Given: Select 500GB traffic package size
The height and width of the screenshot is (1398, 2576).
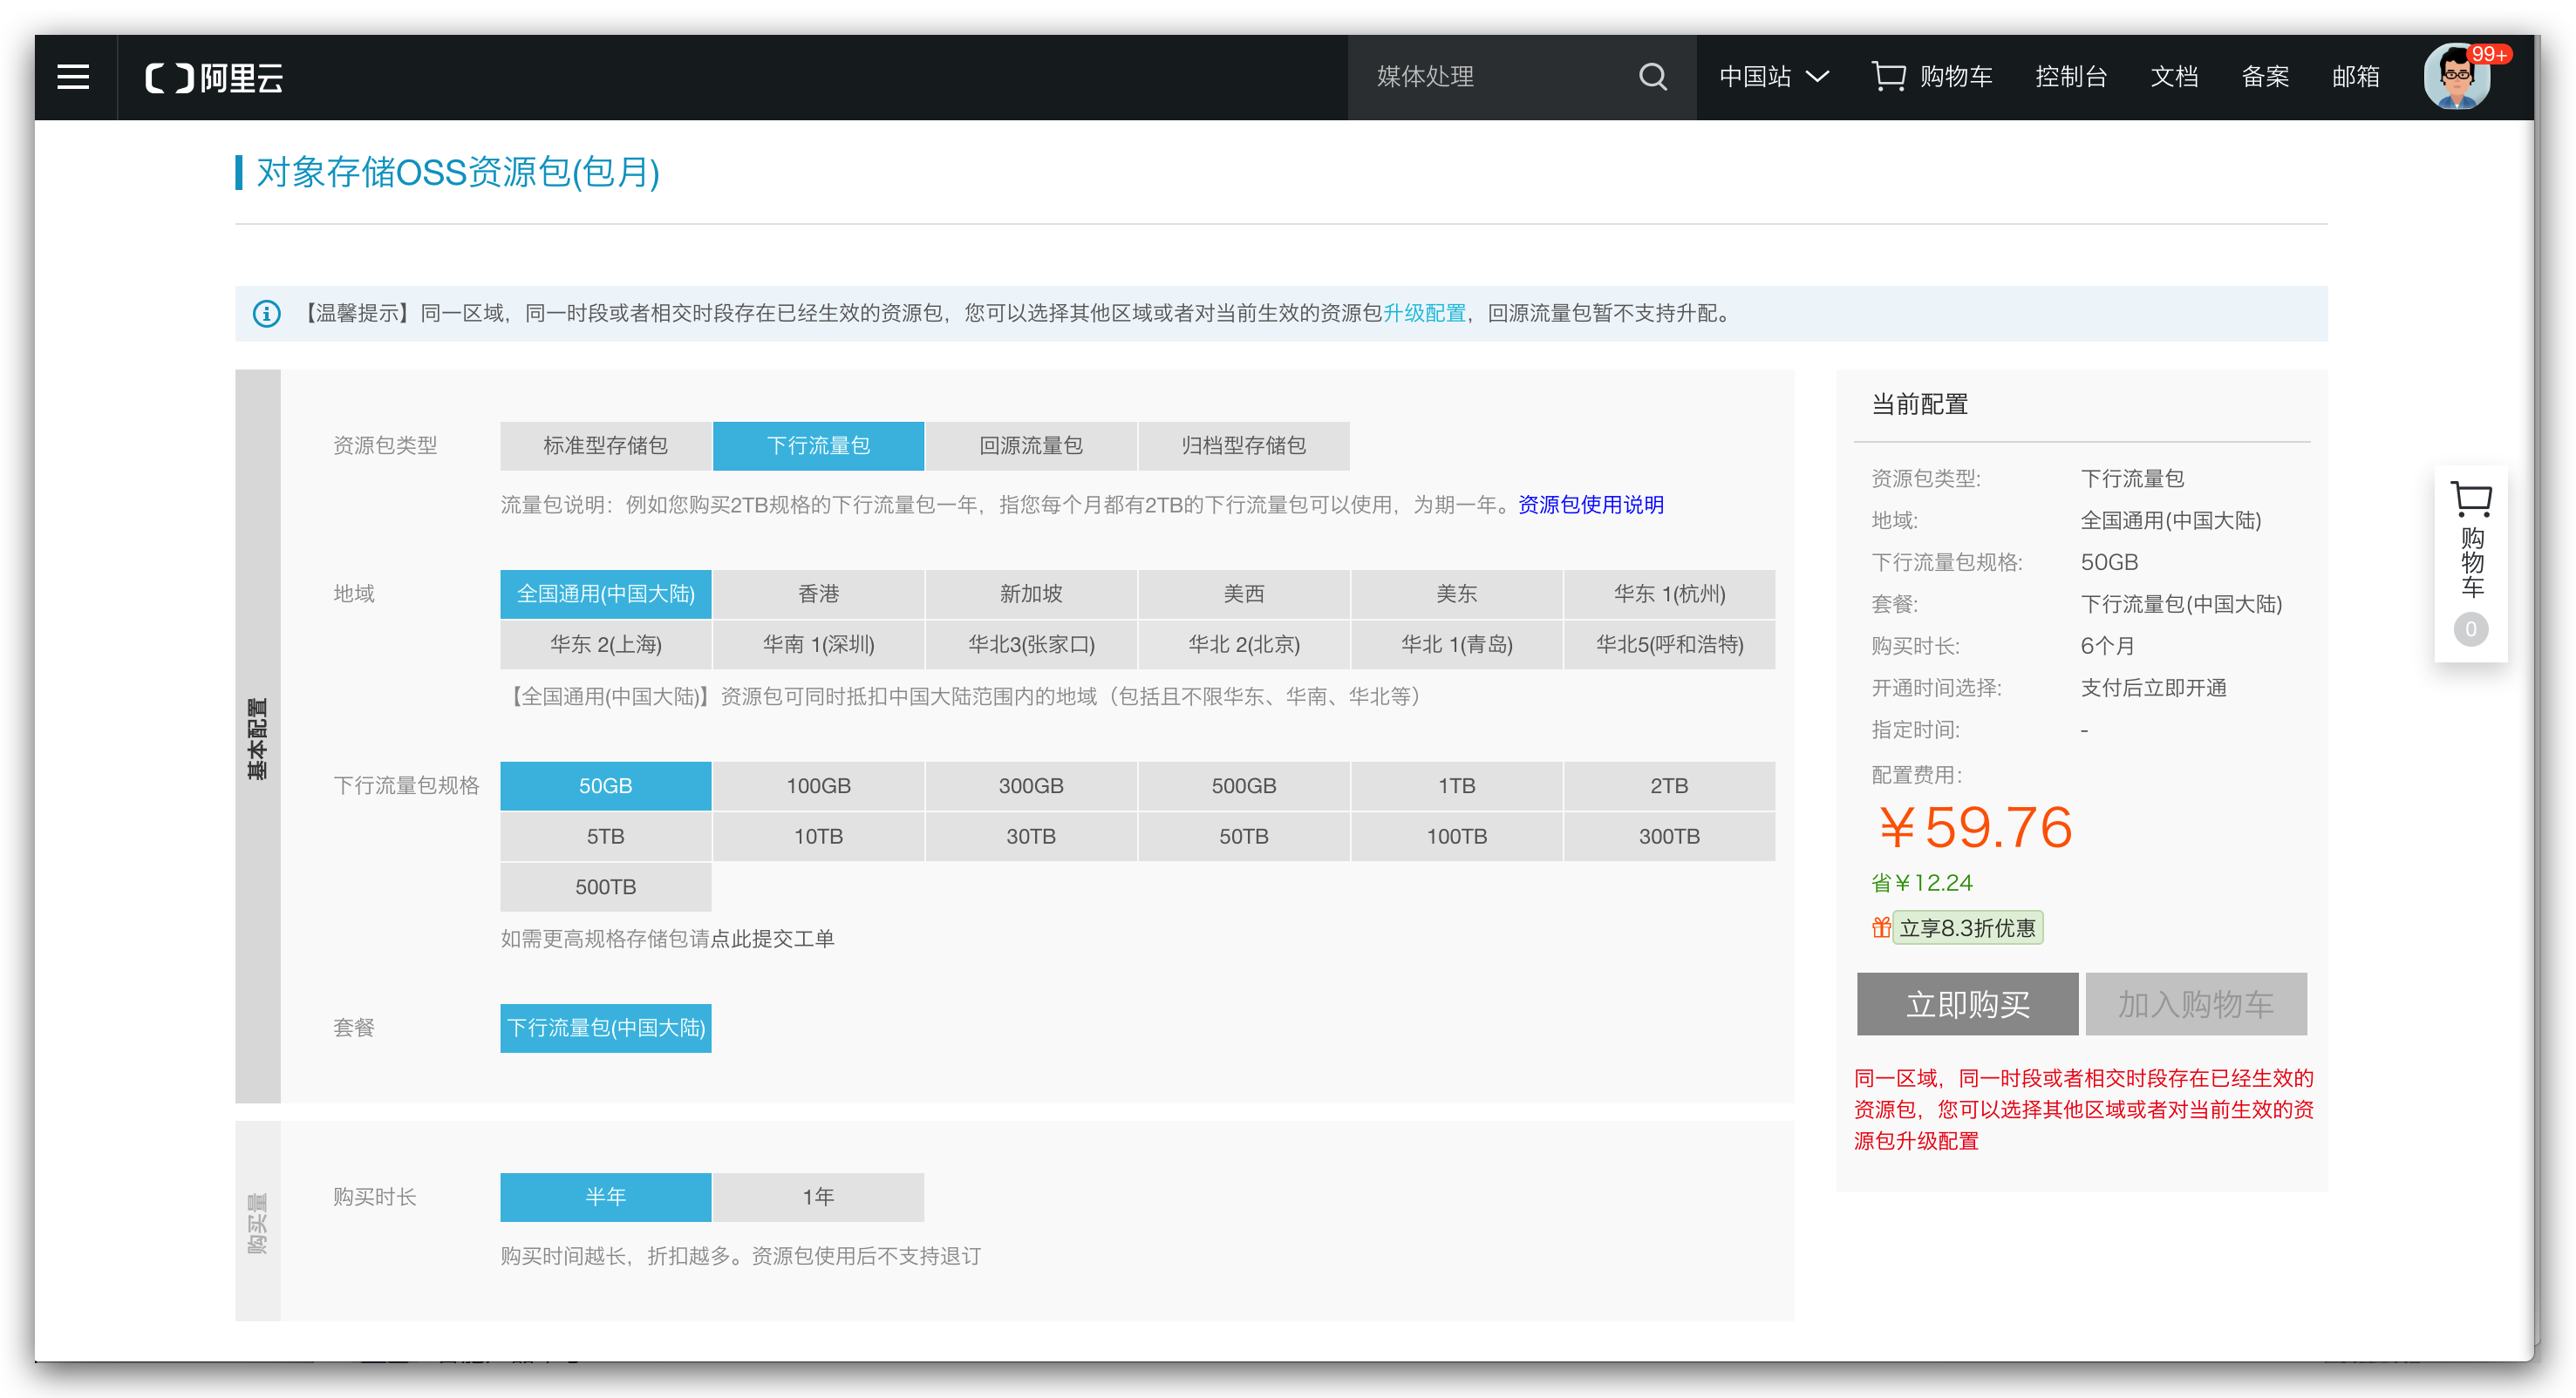Looking at the screenshot, I should coord(1243,785).
